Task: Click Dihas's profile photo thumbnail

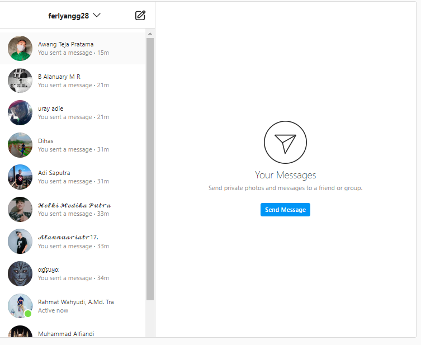Action: click(20, 145)
